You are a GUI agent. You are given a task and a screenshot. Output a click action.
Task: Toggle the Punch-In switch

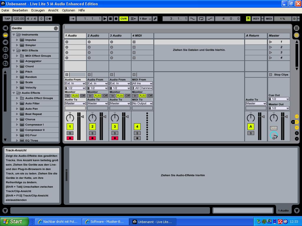(192, 19)
